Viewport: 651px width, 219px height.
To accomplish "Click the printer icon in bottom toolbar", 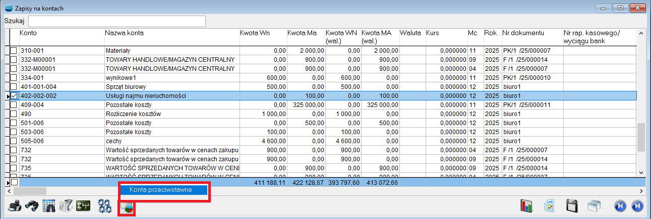I will click(x=15, y=206).
